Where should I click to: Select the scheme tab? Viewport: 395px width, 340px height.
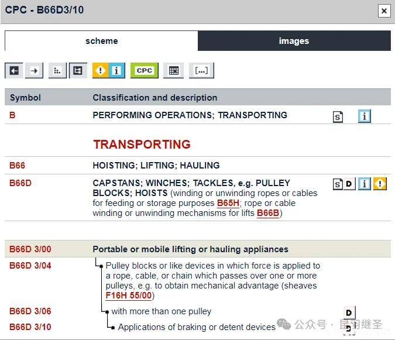(x=101, y=41)
